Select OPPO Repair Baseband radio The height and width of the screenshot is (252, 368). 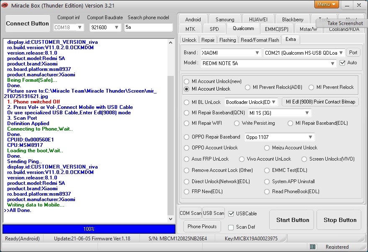click(186, 137)
